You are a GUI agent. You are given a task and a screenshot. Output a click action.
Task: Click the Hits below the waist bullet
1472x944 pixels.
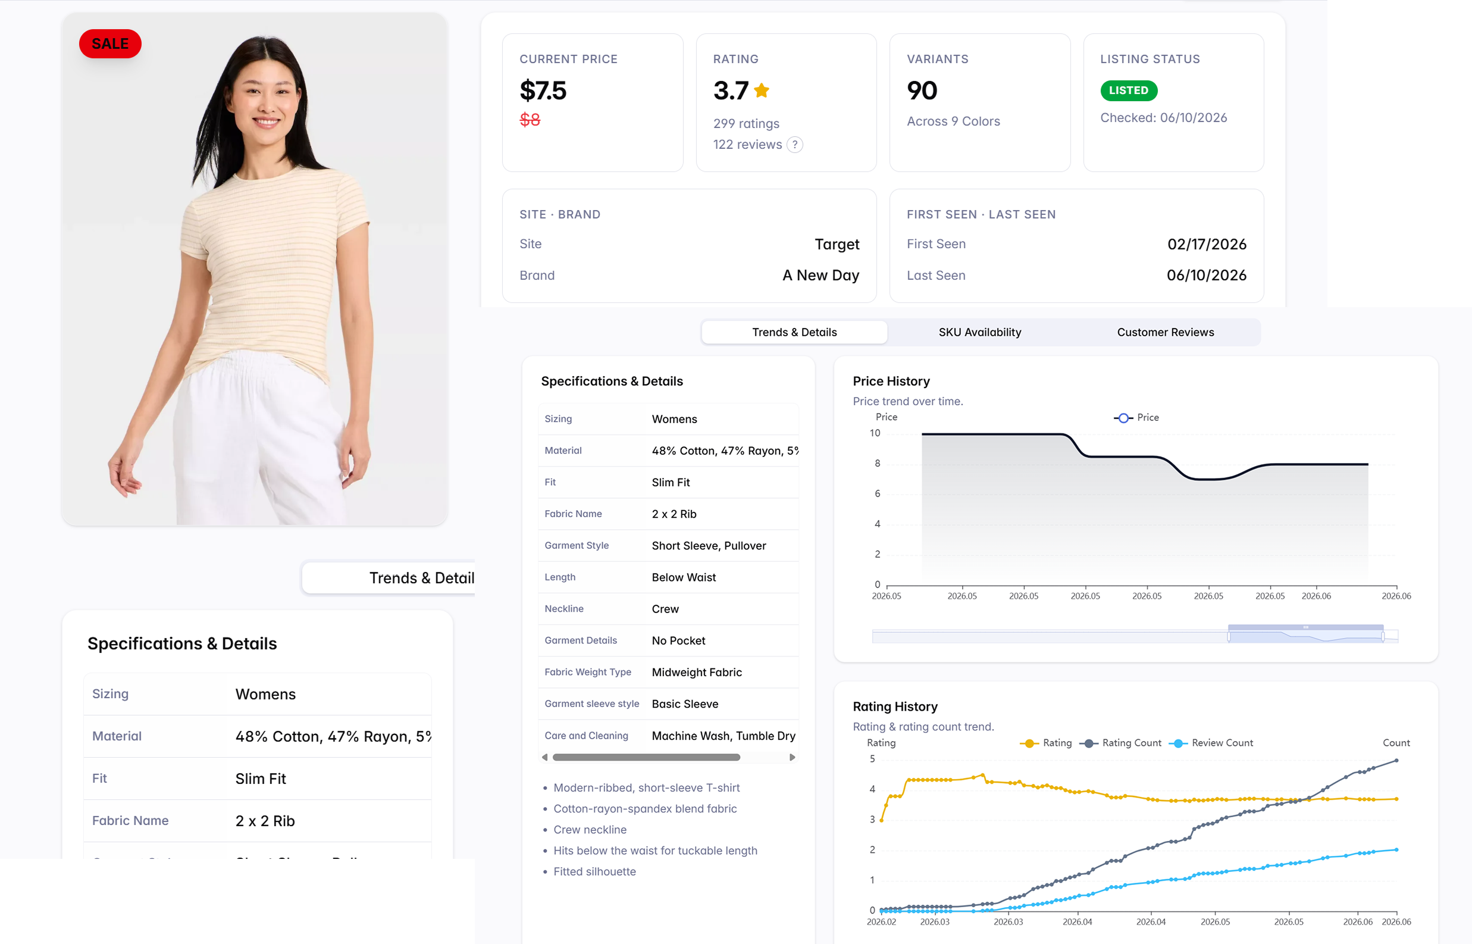pos(656,850)
